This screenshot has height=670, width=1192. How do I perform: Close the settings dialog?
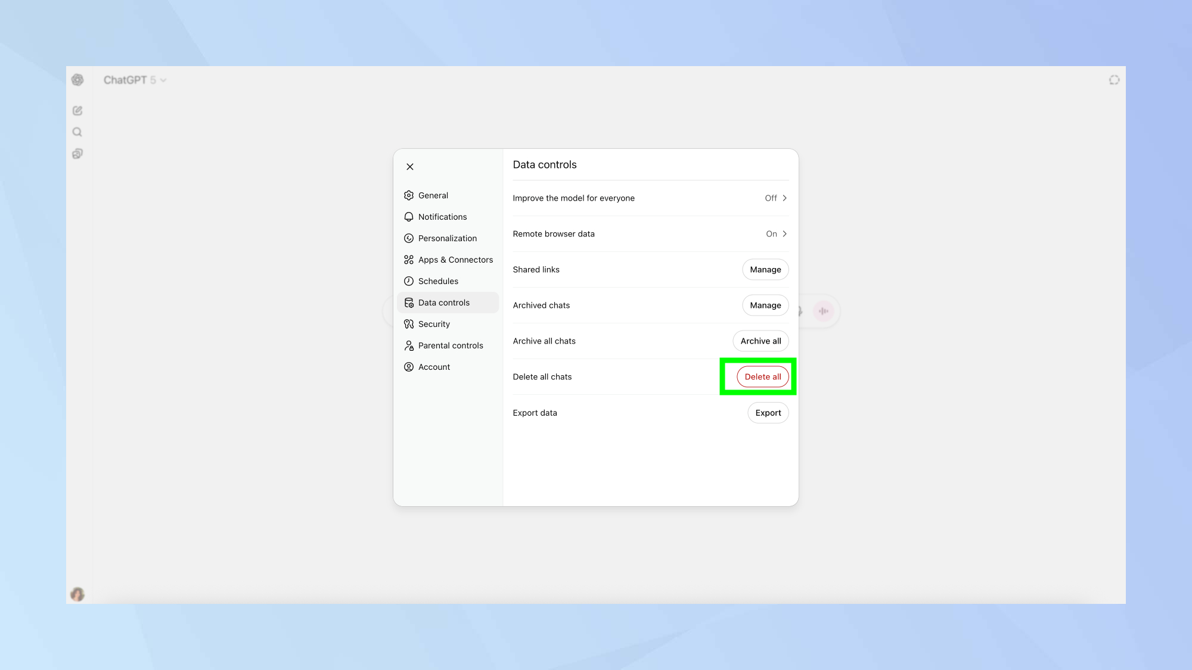(410, 167)
